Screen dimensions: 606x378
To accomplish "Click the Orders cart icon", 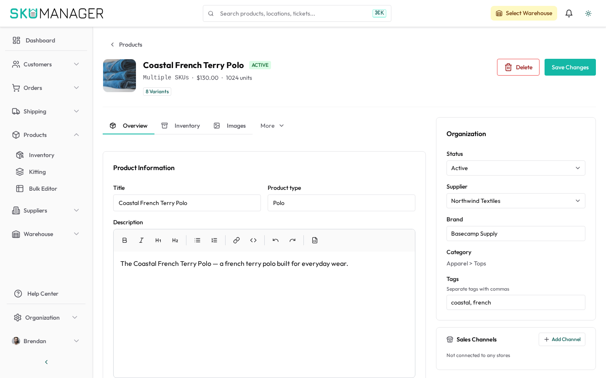I will 16,88.
